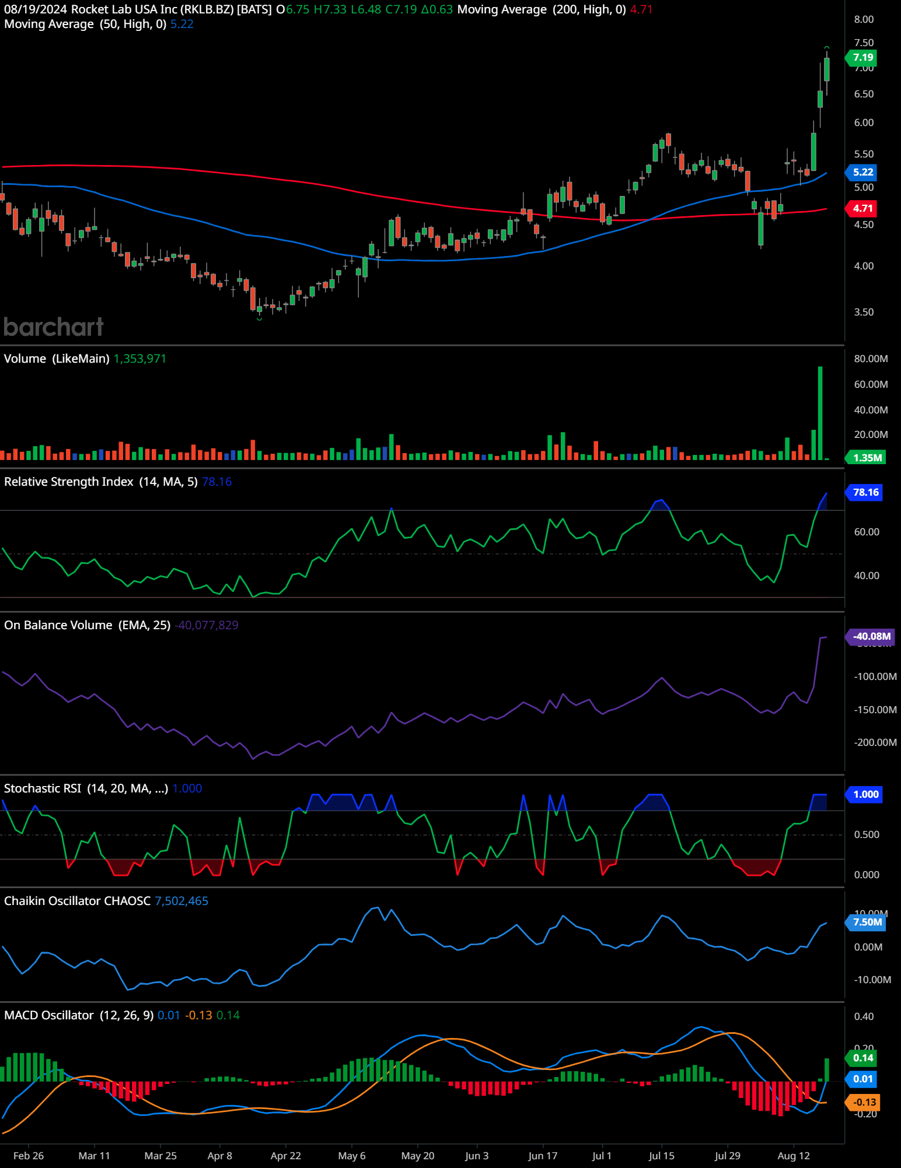Click the 3.50 price axis label
Screen dimensions: 901x1168
864,312
